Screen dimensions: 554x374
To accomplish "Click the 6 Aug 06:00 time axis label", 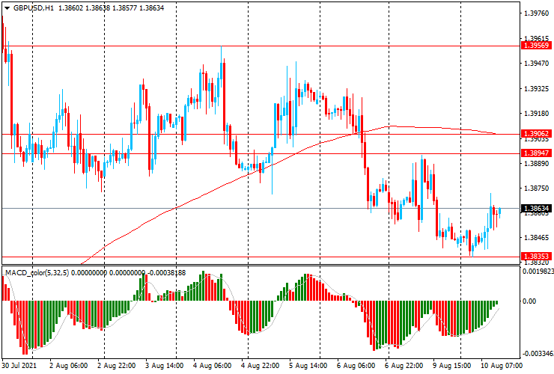I will coord(356,366).
